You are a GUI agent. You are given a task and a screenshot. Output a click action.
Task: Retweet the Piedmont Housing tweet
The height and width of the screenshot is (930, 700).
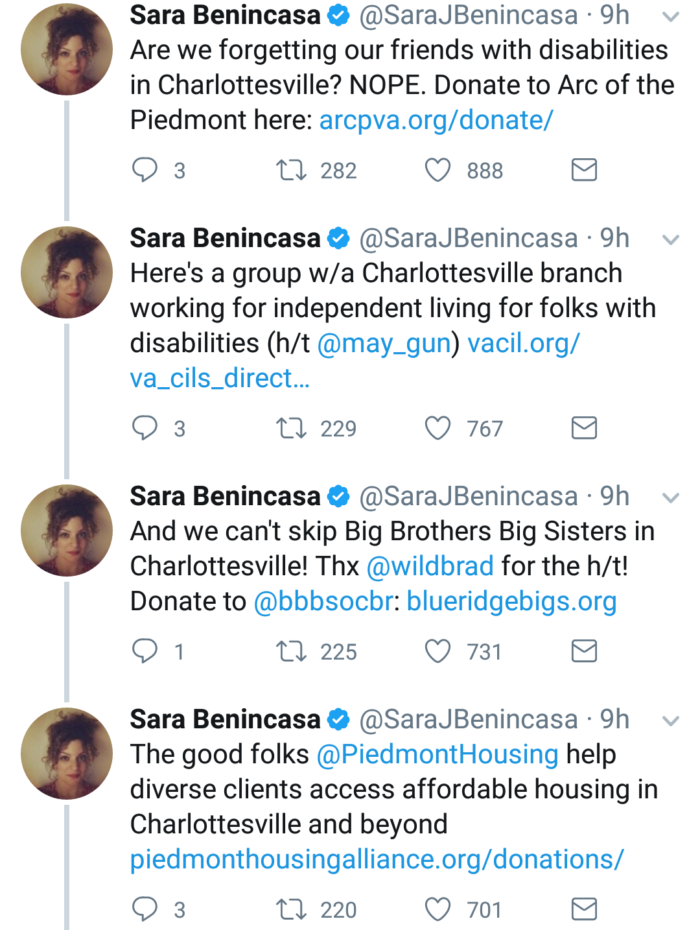click(x=291, y=910)
